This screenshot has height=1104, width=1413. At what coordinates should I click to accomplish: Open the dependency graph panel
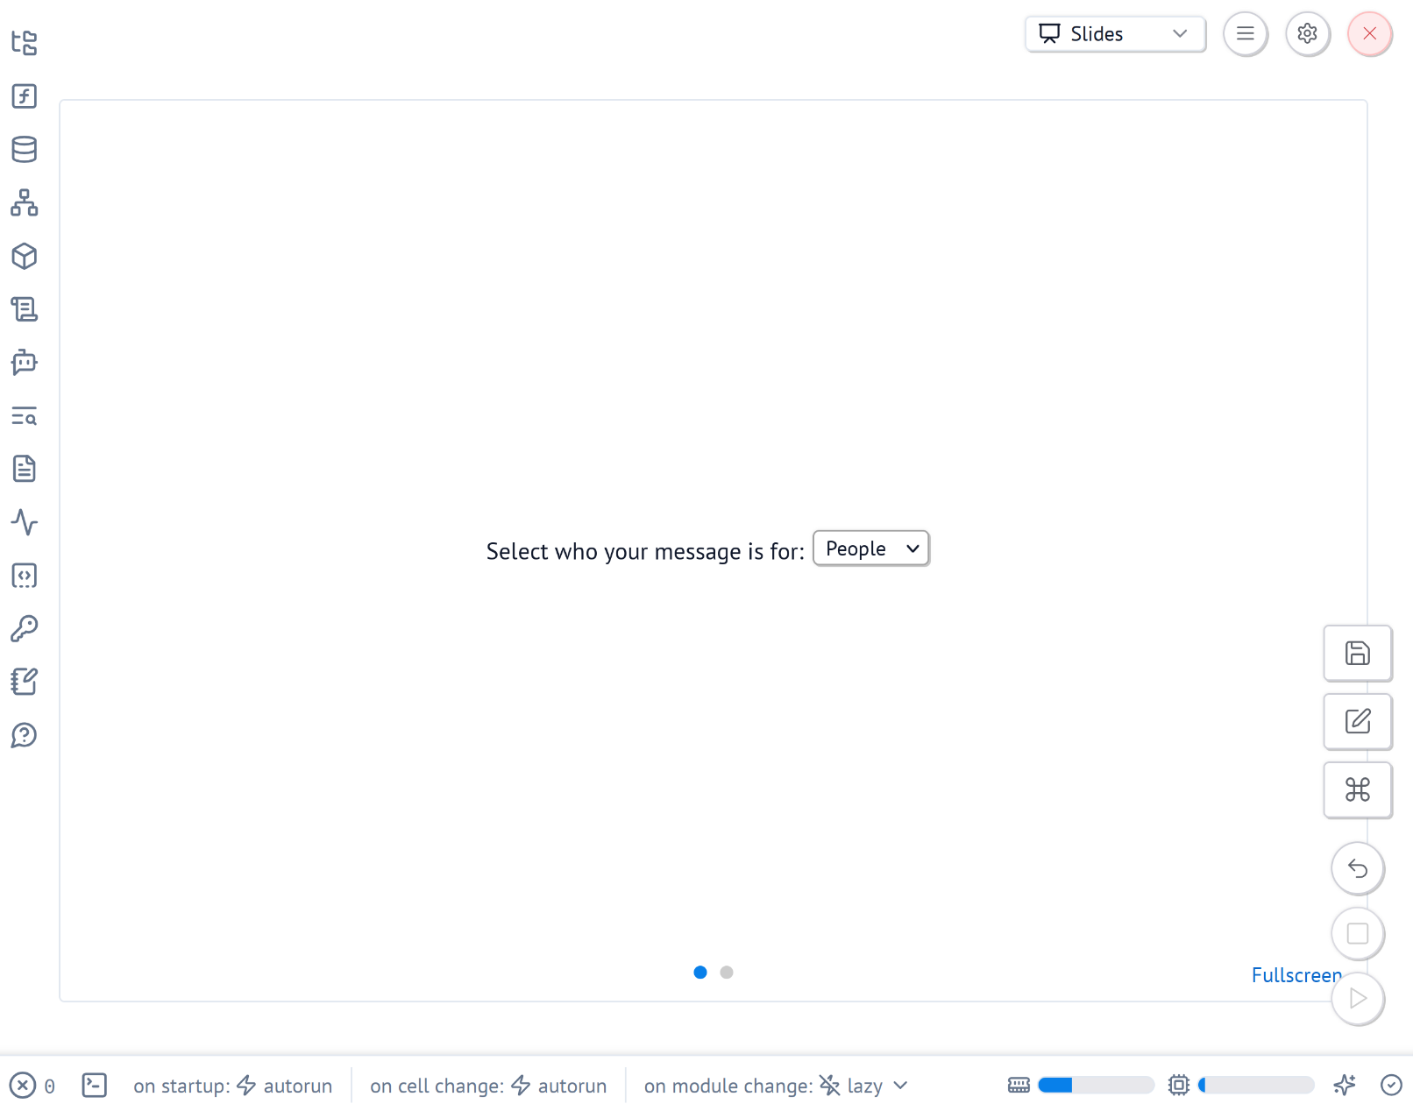tap(25, 202)
